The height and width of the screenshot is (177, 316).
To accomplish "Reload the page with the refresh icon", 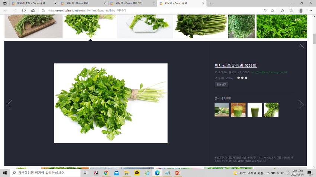I will [24, 10].
